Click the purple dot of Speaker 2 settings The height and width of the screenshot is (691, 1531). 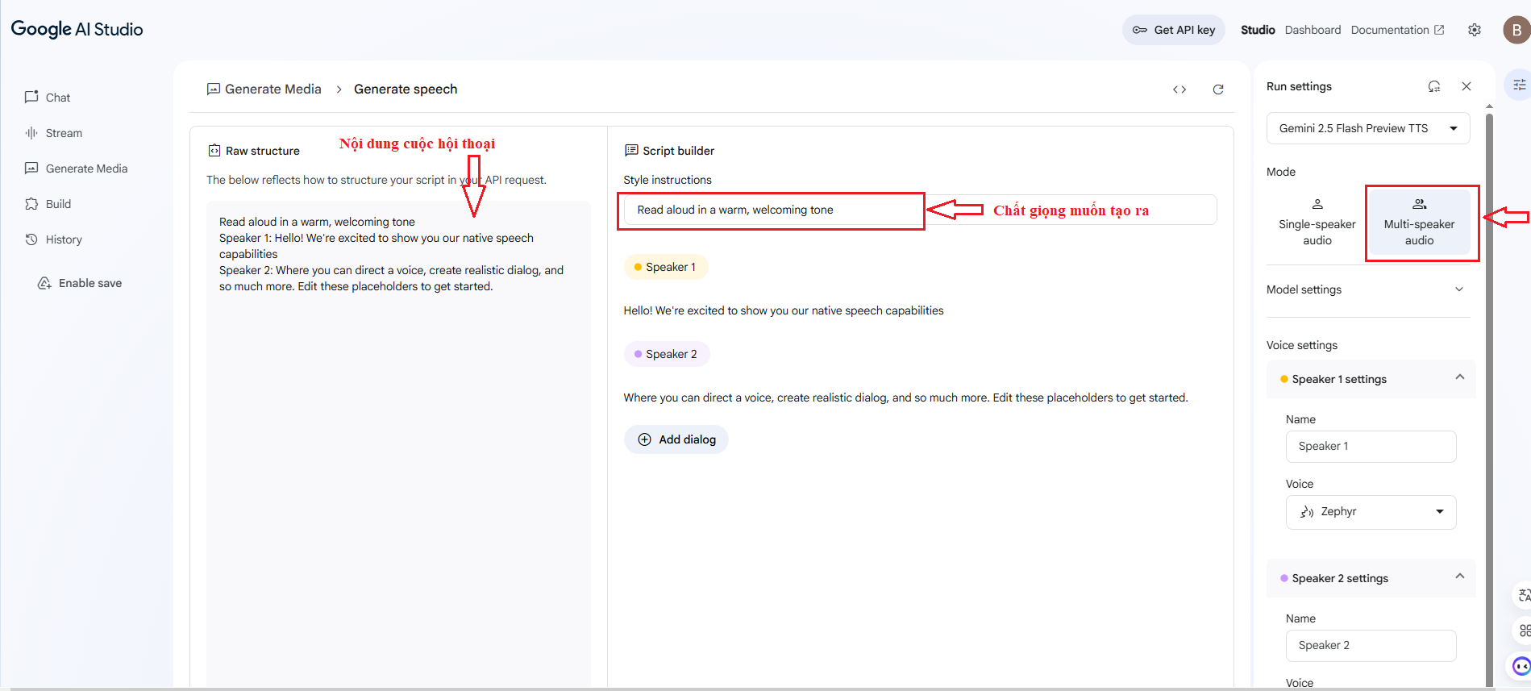tap(1283, 578)
